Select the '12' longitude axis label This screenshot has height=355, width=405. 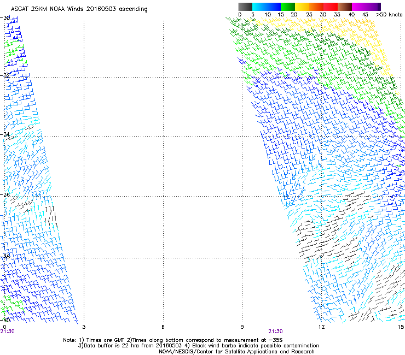[321, 327]
